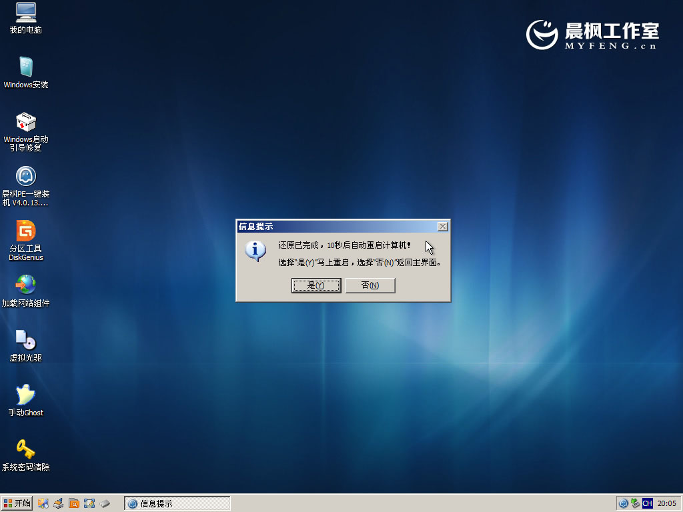
Task: Click the screenshot editor quick-launch icon
Action: (90, 503)
